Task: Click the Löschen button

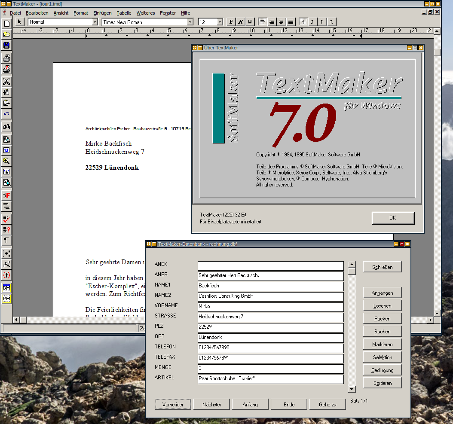Action: click(382, 306)
